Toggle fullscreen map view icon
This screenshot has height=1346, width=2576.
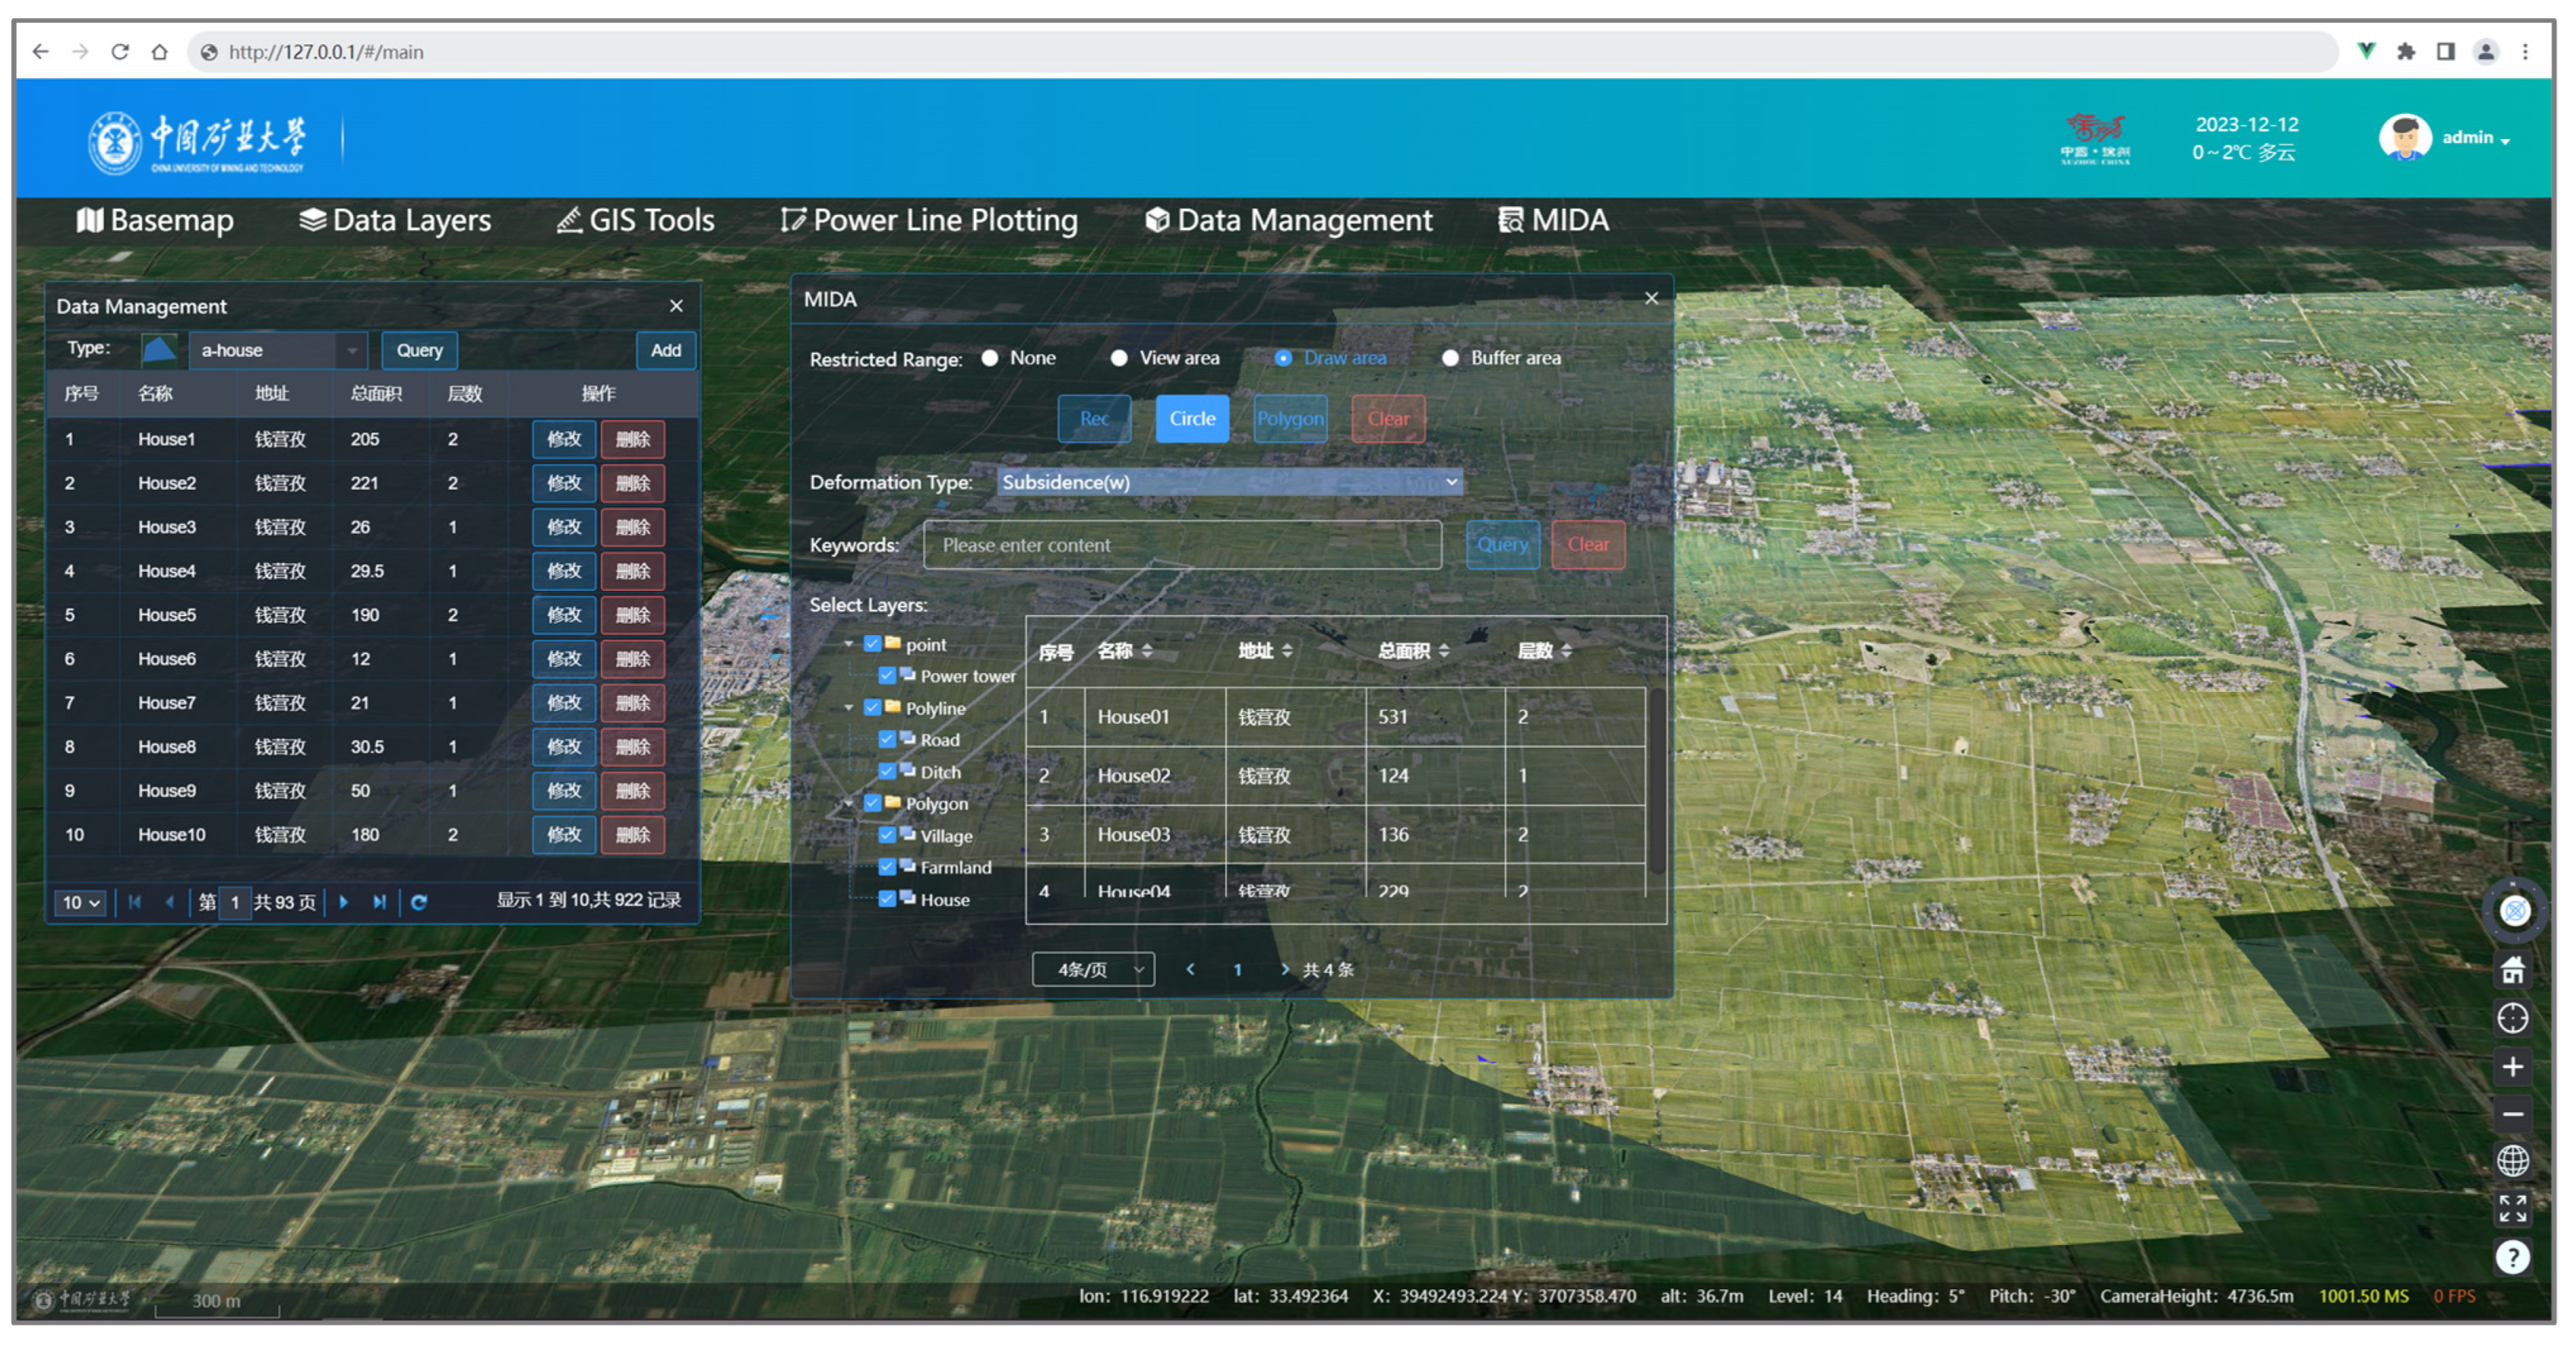pyautogui.click(x=2512, y=1208)
